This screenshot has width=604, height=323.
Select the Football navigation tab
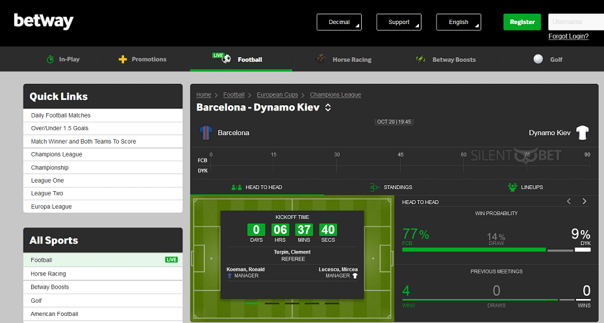[x=241, y=59]
